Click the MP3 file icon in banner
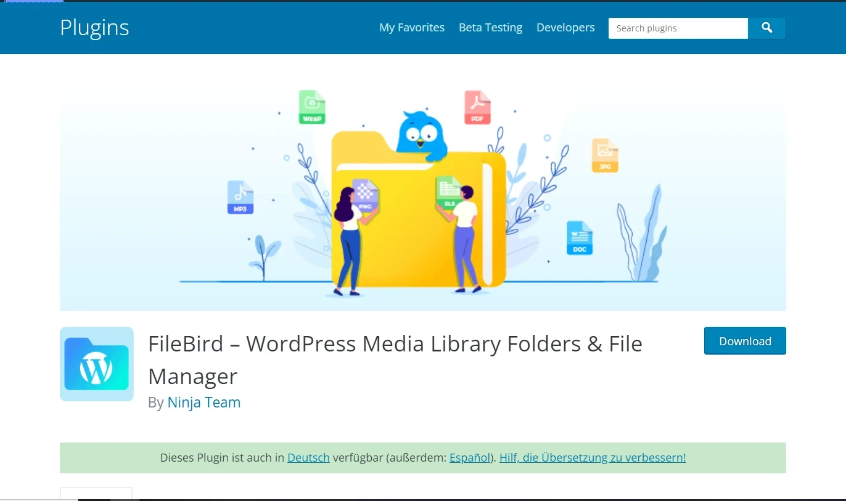Image resolution: width=846 pixels, height=501 pixels. (240, 197)
